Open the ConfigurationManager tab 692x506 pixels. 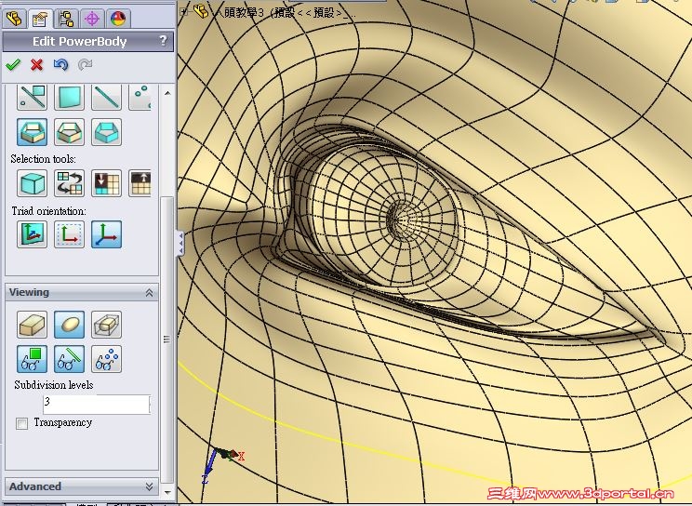point(66,19)
